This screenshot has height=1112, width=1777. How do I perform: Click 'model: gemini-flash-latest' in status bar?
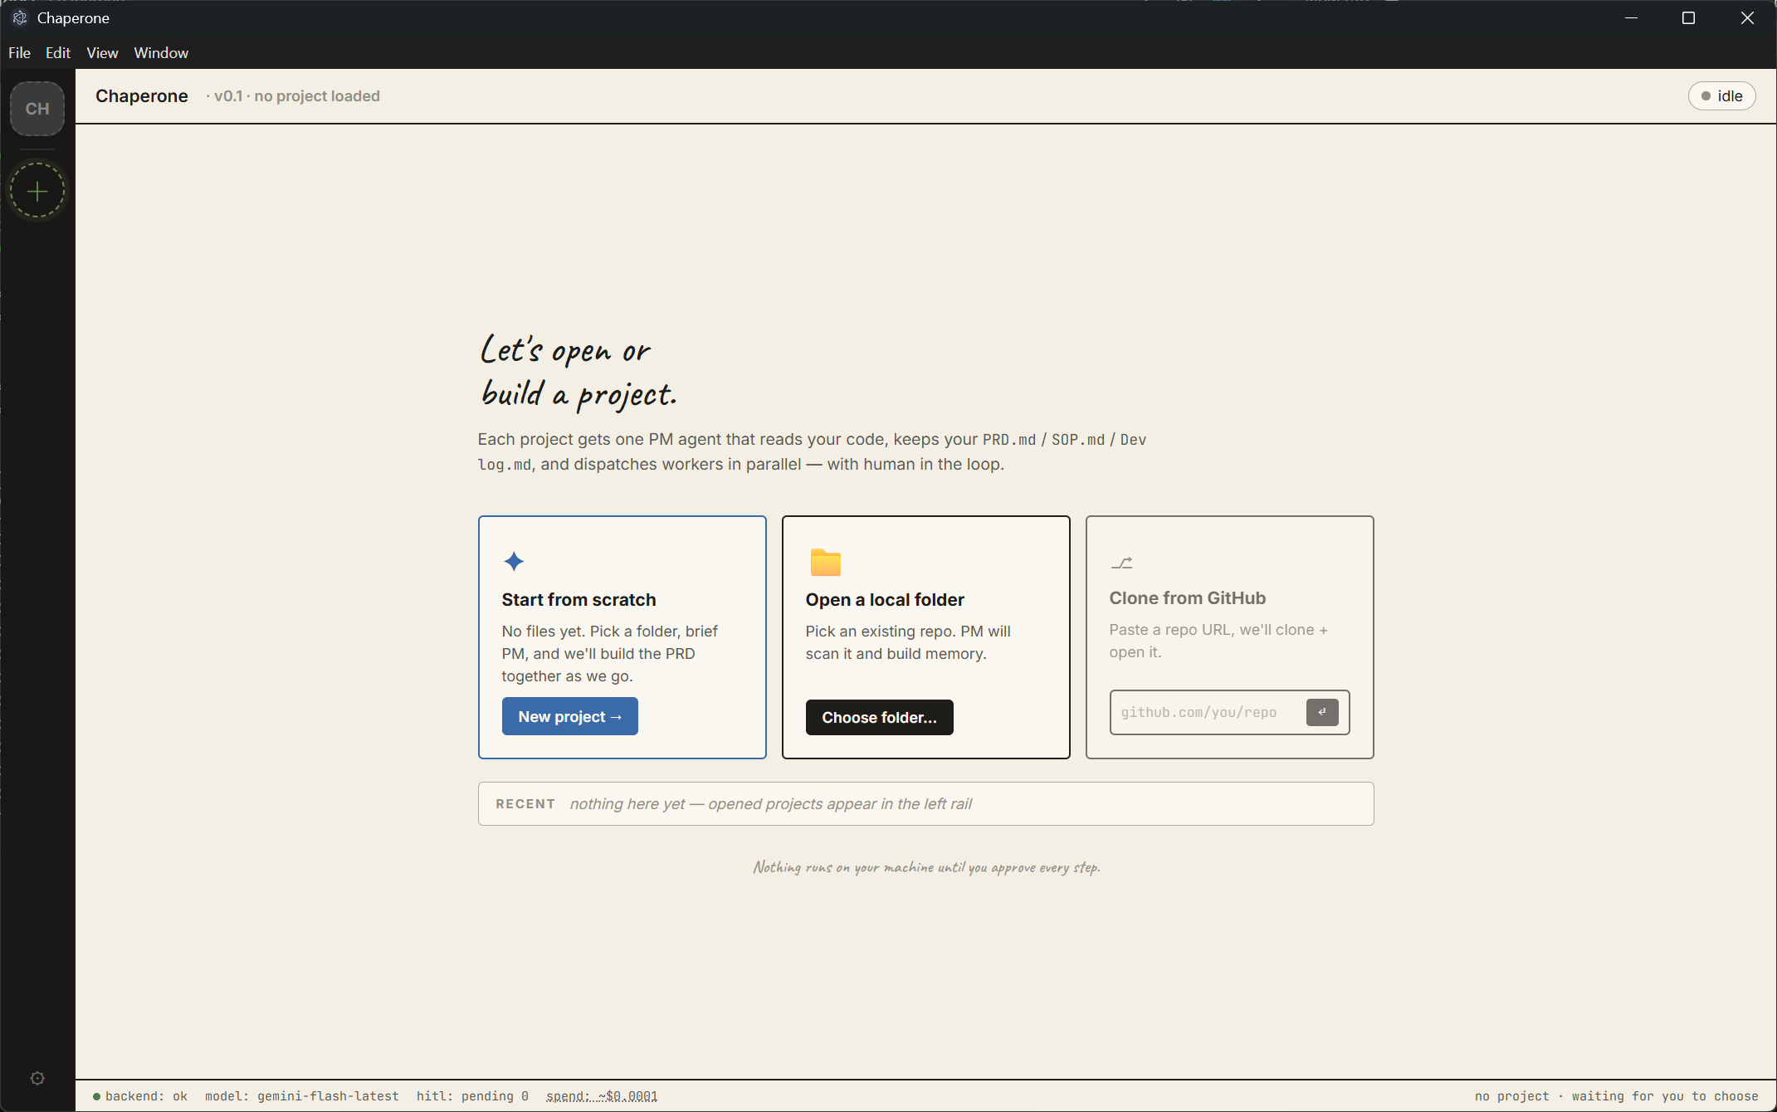pyautogui.click(x=302, y=1096)
